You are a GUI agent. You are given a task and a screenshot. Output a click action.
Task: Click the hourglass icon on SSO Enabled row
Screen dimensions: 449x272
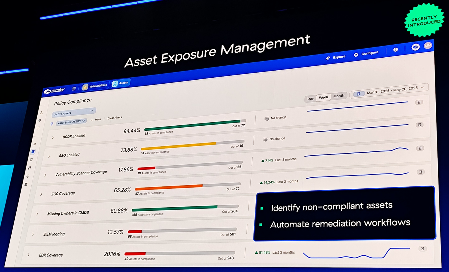pos(420,125)
